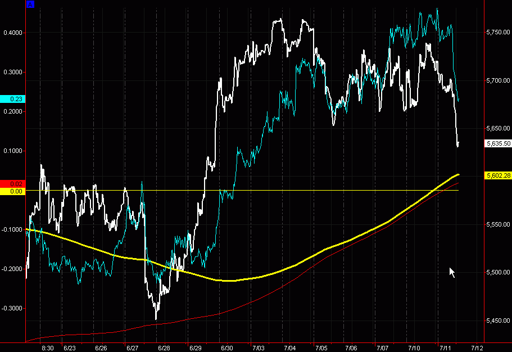Click the 5,750.00 right axis label
Screen dimensions: 512x352
click(x=498, y=32)
